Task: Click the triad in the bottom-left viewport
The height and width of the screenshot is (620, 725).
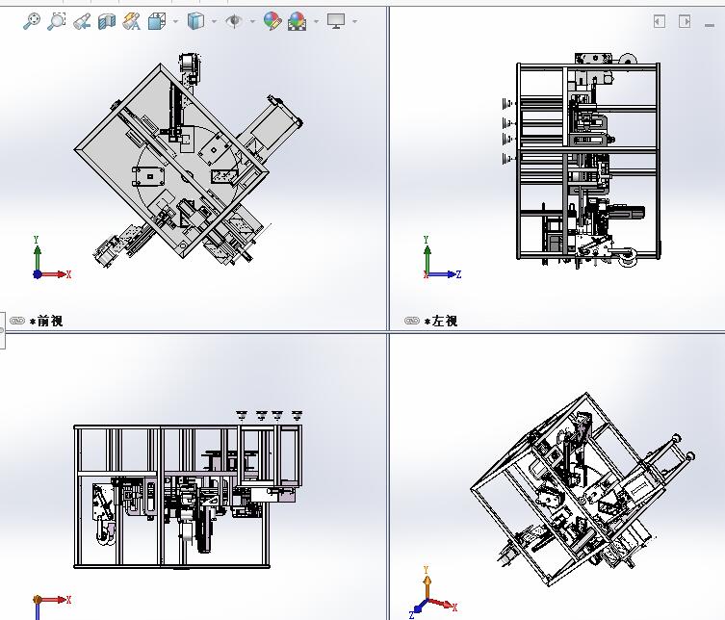Action: (52, 607)
